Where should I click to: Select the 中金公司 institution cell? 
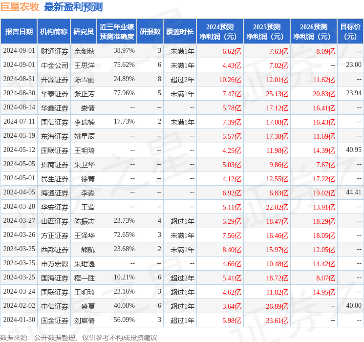[55, 65]
